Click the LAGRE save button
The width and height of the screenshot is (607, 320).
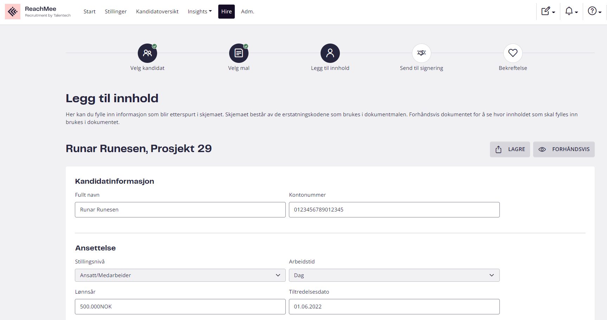[x=510, y=149]
